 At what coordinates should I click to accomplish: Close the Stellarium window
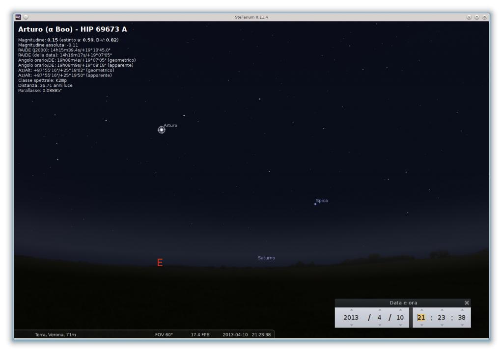[x=485, y=17]
